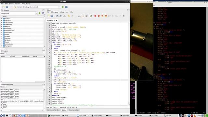Sort workspace by the Dimension column header
The width and height of the screenshot is (208, 117).
[x=26, y=57]
